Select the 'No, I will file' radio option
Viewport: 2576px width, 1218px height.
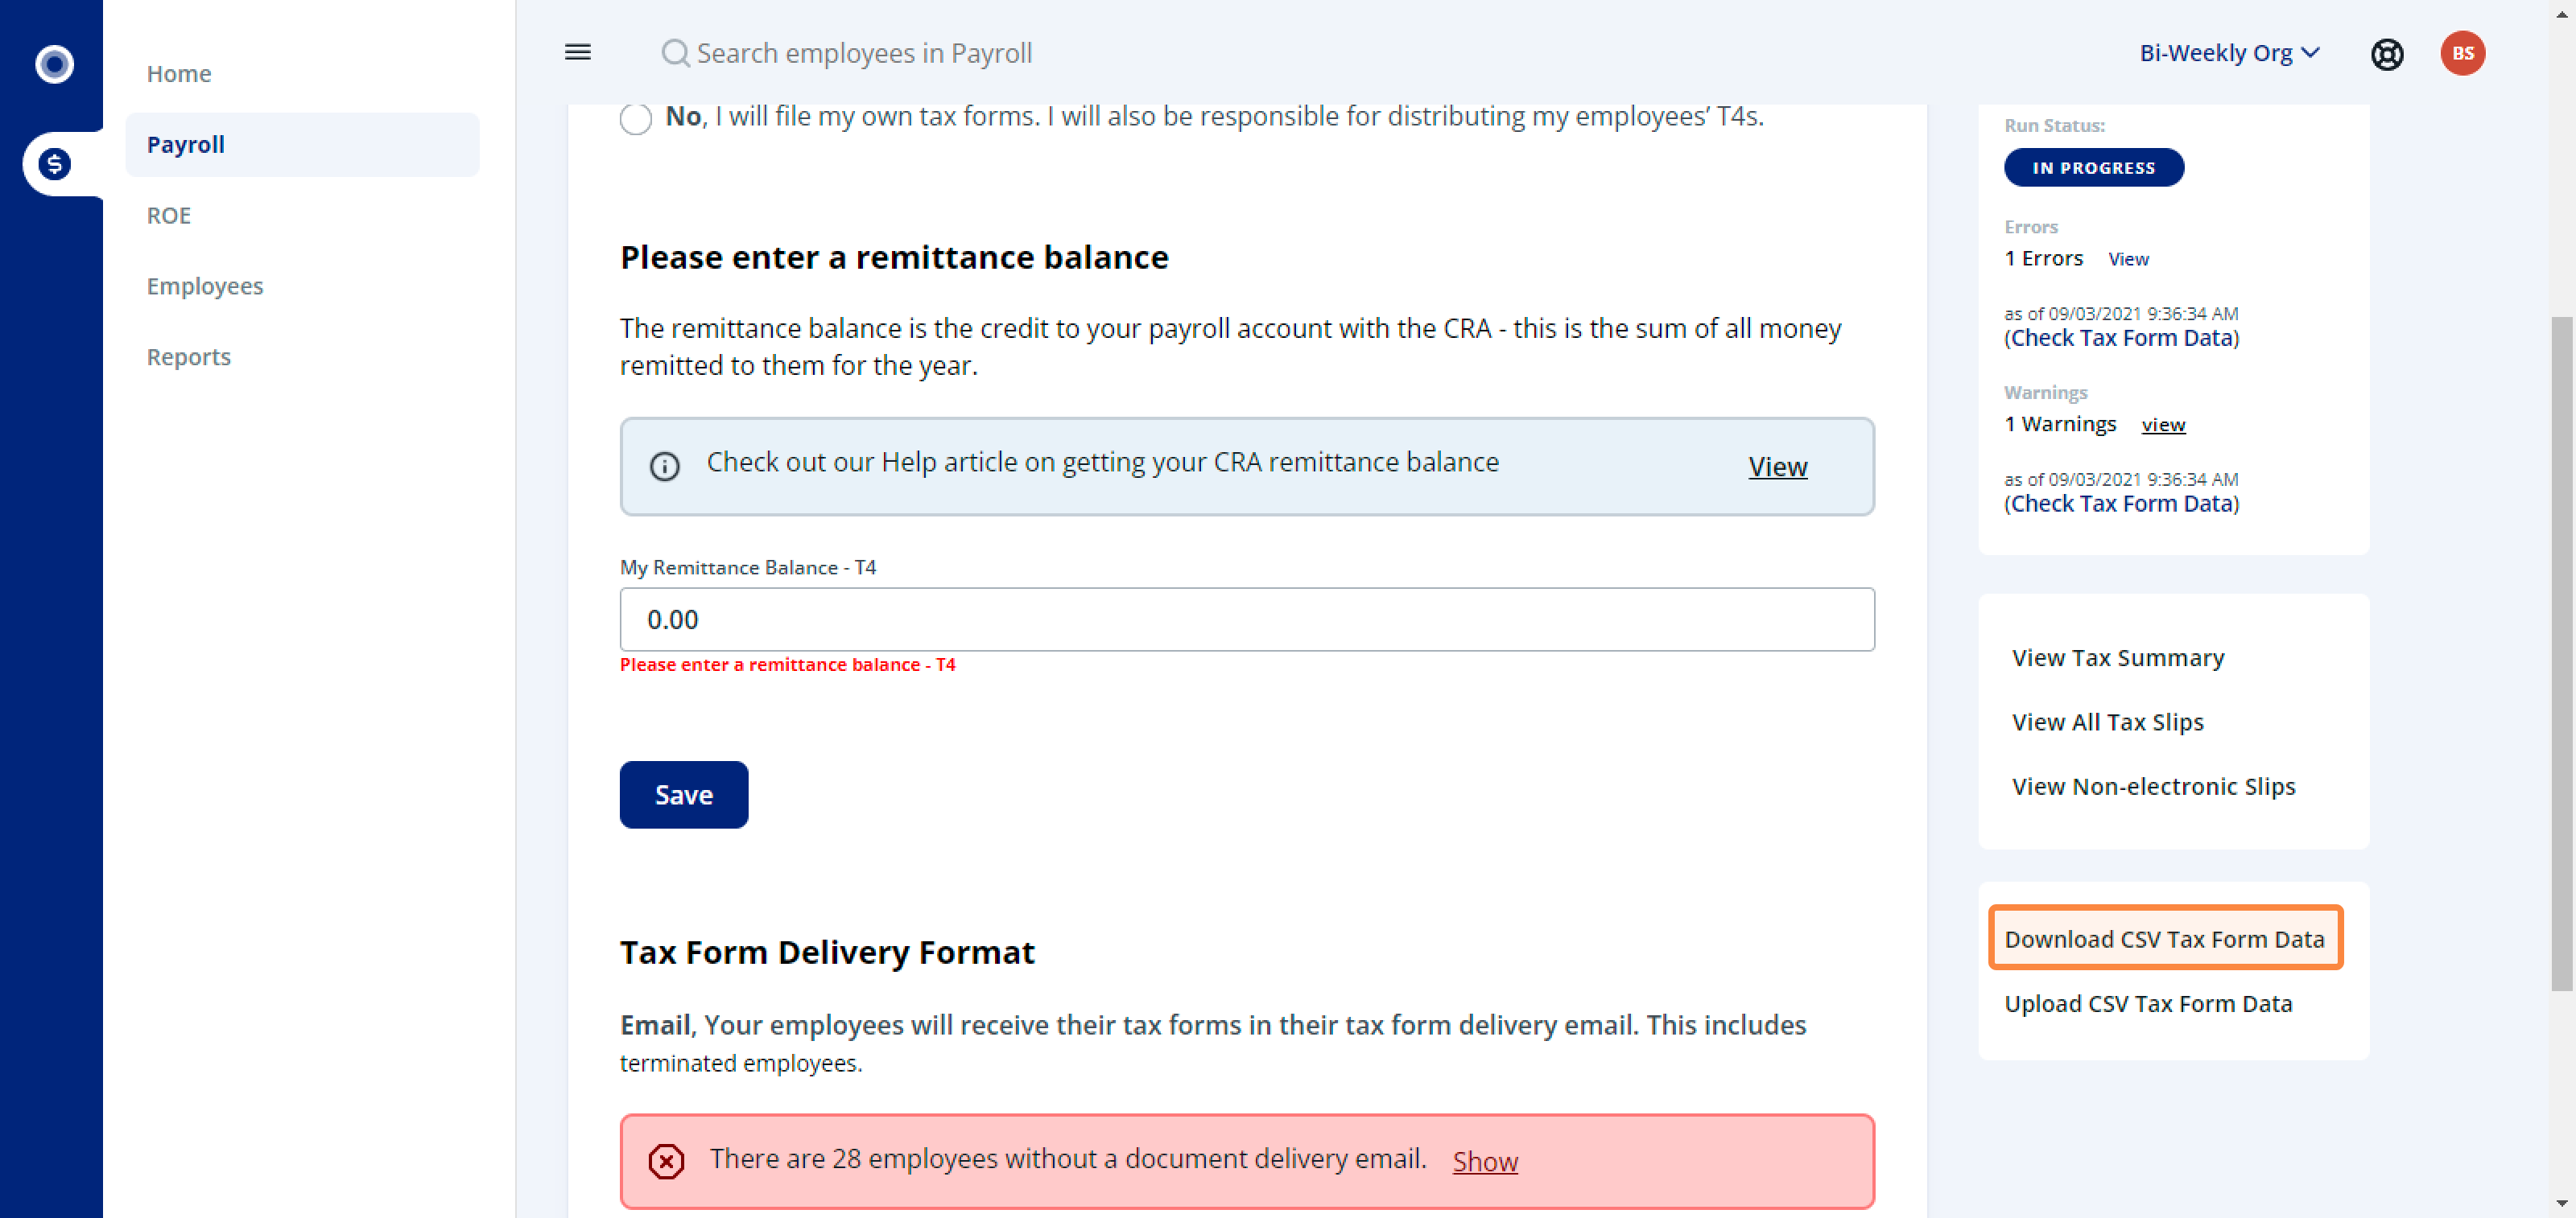[x=636, y=118]
